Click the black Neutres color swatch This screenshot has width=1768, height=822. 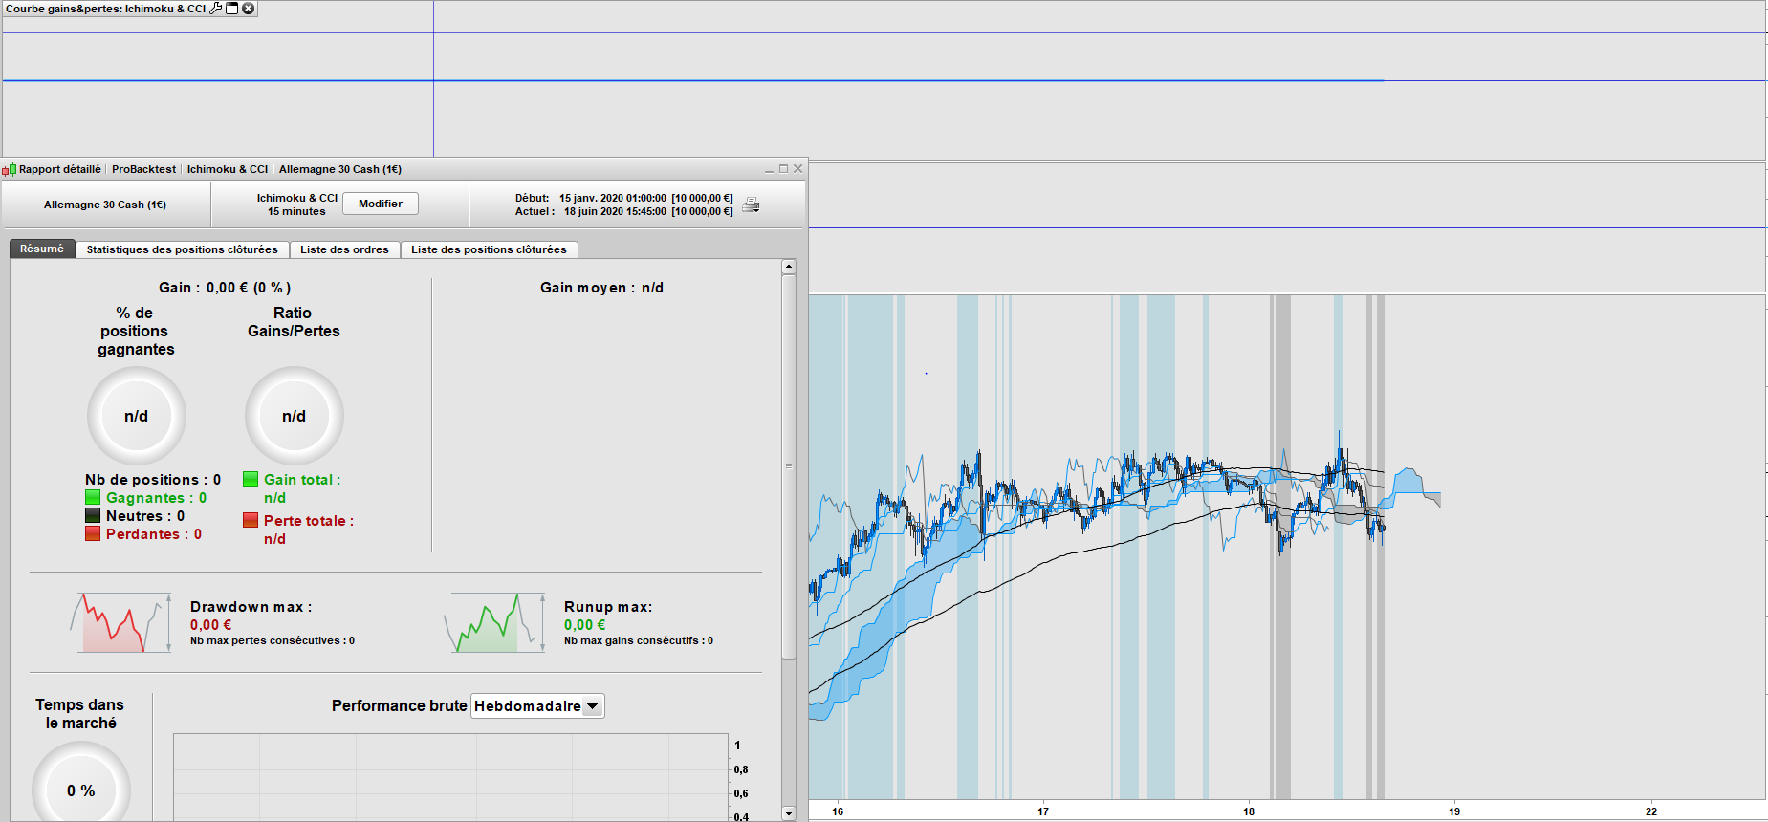point(93,515)
